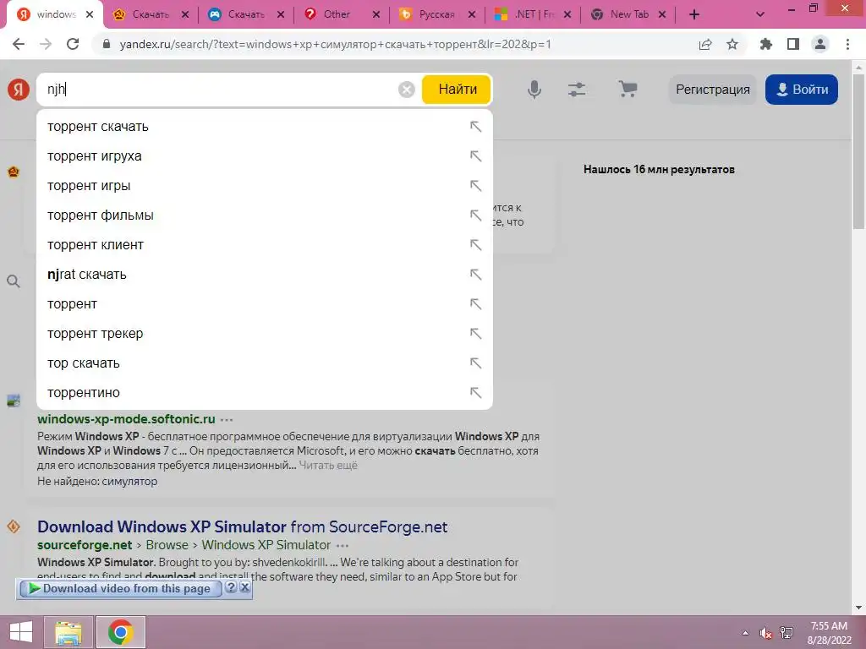Click the muted volume tray icon
The width and height of the screenshot is (866, 649).
click(765, 633)
